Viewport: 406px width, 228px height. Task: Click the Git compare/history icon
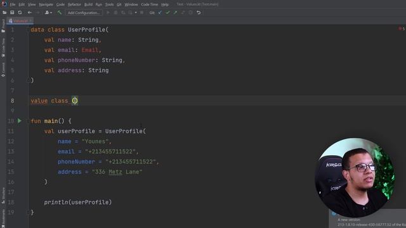[x=183, y=13]
